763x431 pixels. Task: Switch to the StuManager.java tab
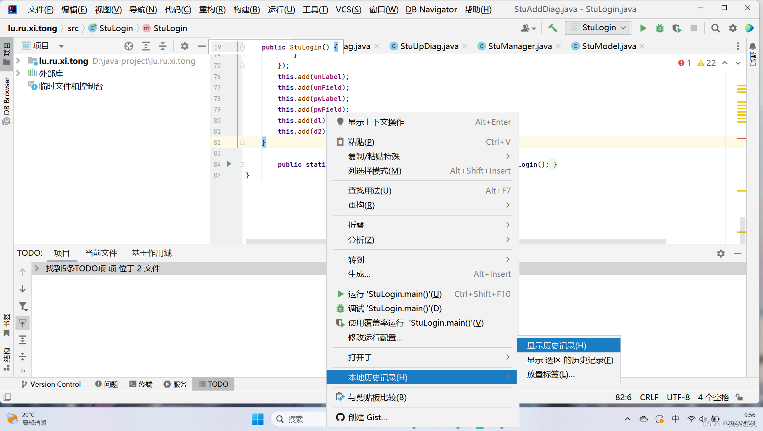[x=519, y=46]
